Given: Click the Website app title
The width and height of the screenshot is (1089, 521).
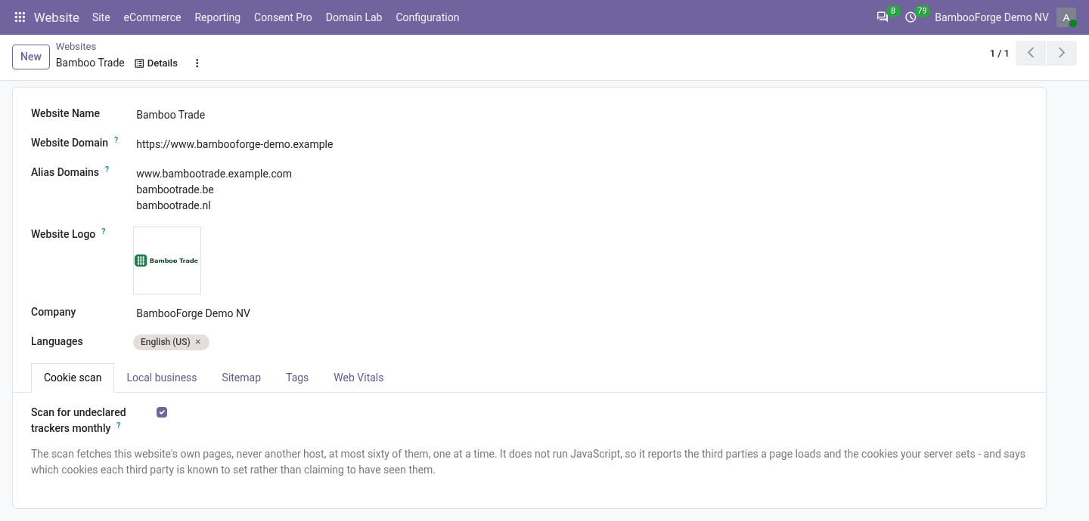Looking at the screenshot, I should pyautogui.click(x=57, y=17).
